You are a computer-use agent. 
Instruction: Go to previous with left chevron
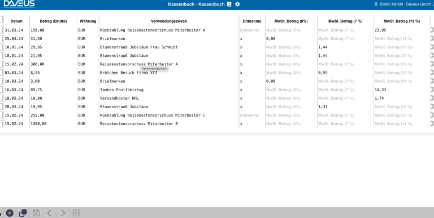49,213
